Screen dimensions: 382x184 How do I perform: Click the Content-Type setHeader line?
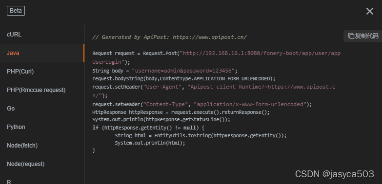(202, 104)
